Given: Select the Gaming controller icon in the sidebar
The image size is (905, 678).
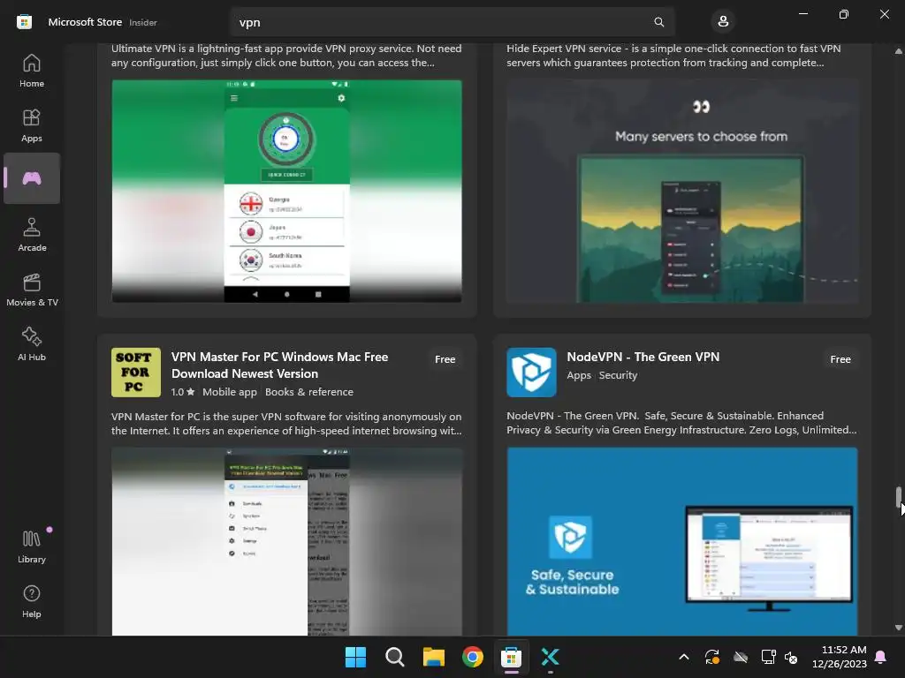Looking at the screenshot, I should 32,178.
